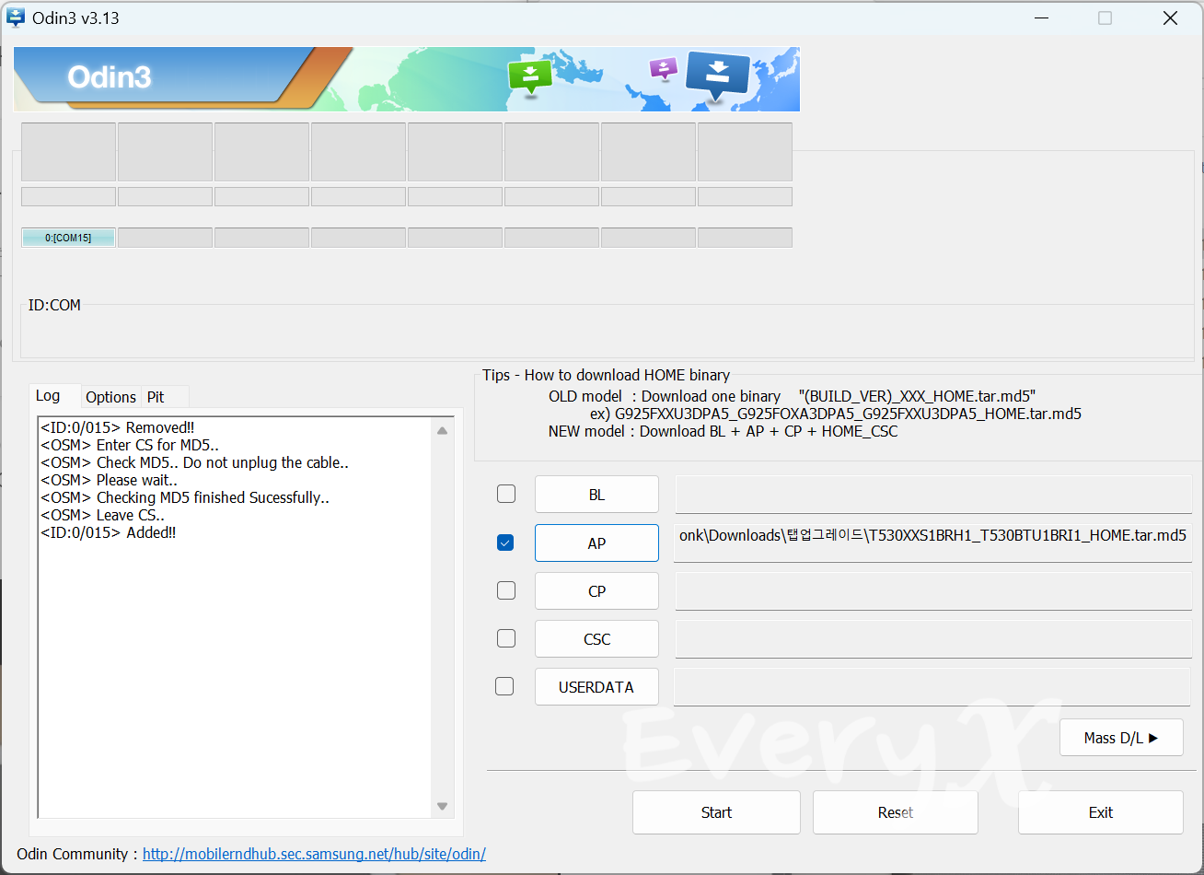Image resolution: width=1204 pixels, height=875 pixels.
Task: Click the AP file button
Action: tap(596, 542)
